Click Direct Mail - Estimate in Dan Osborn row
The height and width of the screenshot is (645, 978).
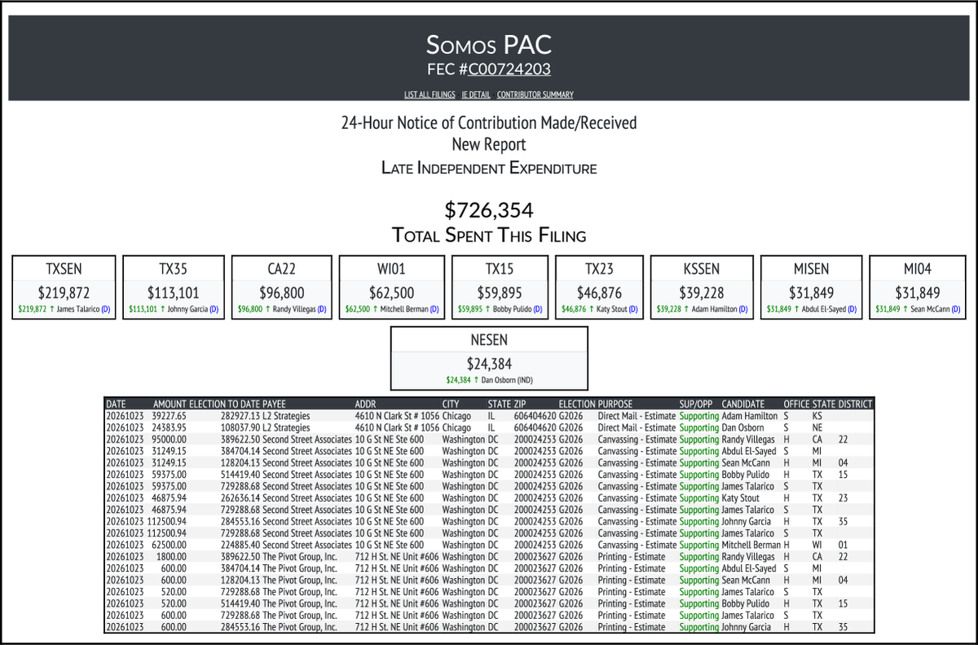[637, 427]
